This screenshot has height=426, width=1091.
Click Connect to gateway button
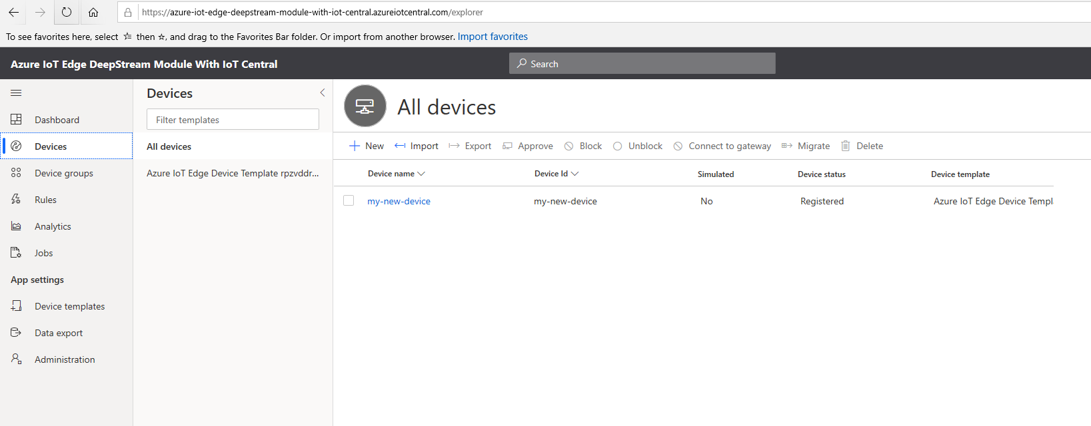click(722, 146)
